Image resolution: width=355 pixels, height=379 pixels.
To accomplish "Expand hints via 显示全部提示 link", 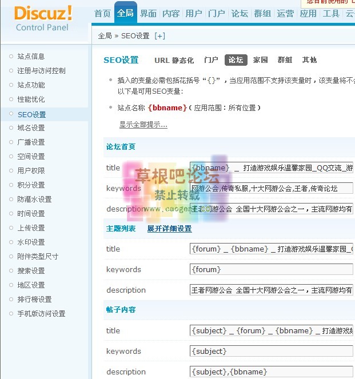I will point(143,125).
